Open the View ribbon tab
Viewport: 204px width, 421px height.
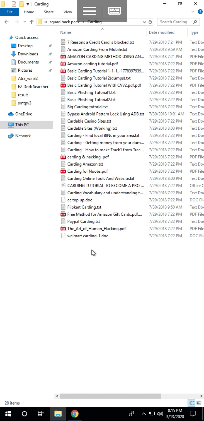(68, 12)
